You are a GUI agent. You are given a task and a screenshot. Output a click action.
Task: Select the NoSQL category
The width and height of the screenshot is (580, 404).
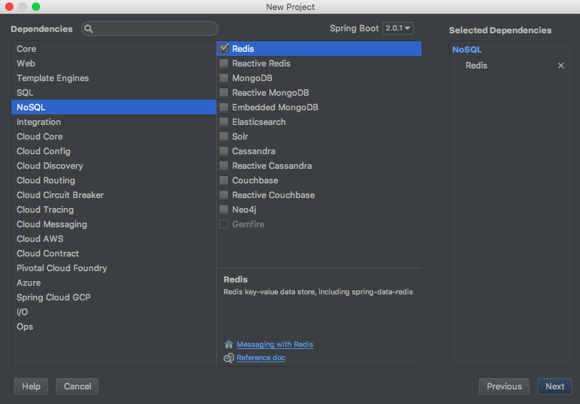click(114, 107)
